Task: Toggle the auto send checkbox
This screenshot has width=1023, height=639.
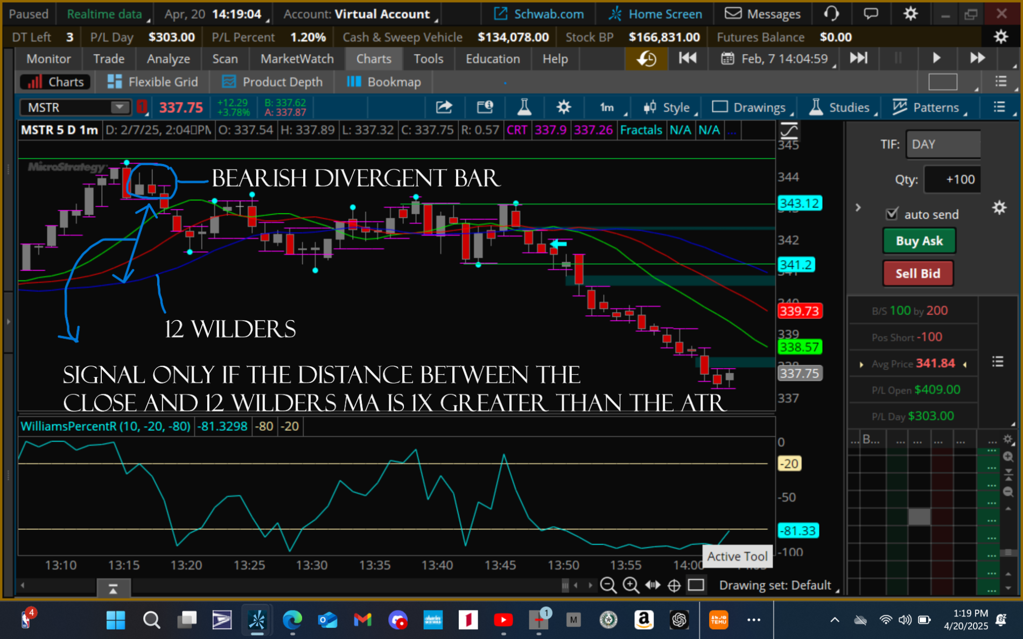Action: click(x=892, y=214)
